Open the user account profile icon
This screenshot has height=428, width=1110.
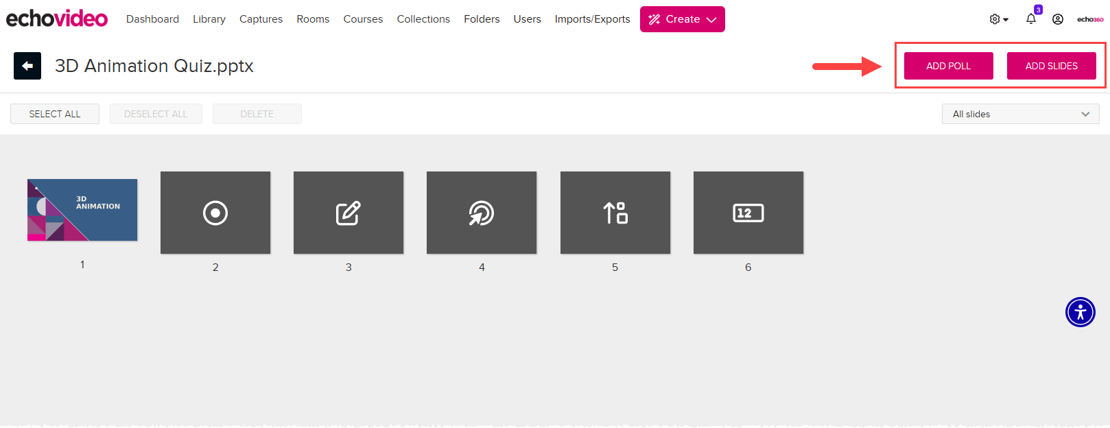1058,19
